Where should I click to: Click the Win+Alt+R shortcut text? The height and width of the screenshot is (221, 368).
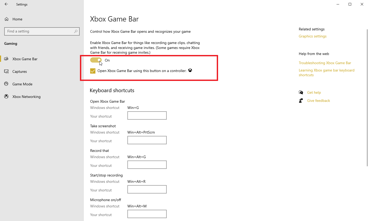pyautogui.click(x=136, y=181)
